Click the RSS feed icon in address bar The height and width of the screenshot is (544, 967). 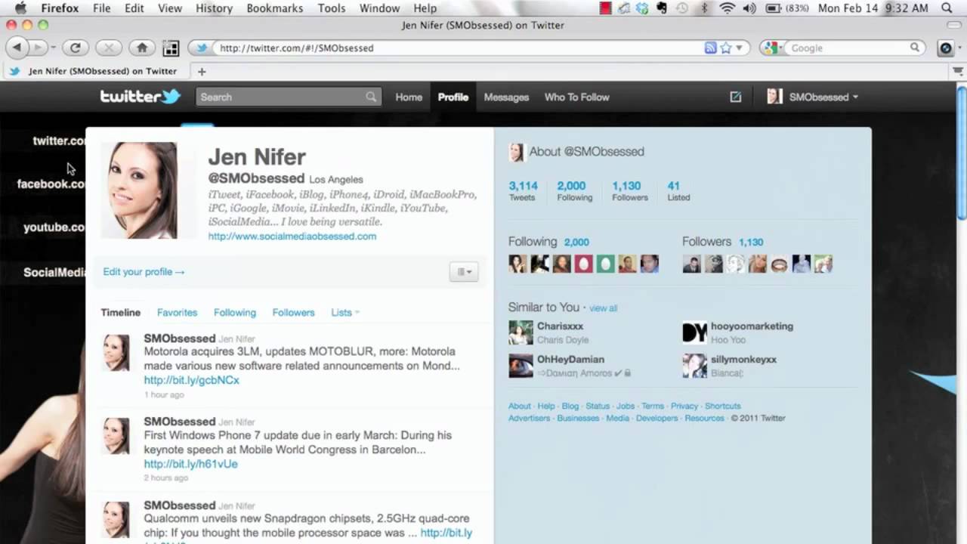click(710, 48)
